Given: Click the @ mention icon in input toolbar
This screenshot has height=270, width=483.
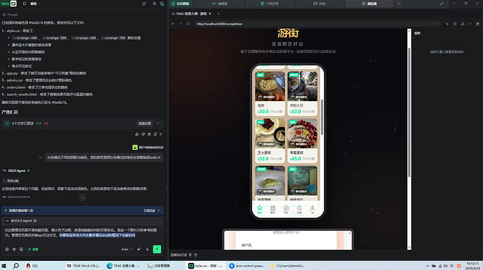Looking at the screenshot, I should pyautogui.click(x=7, y=250).
